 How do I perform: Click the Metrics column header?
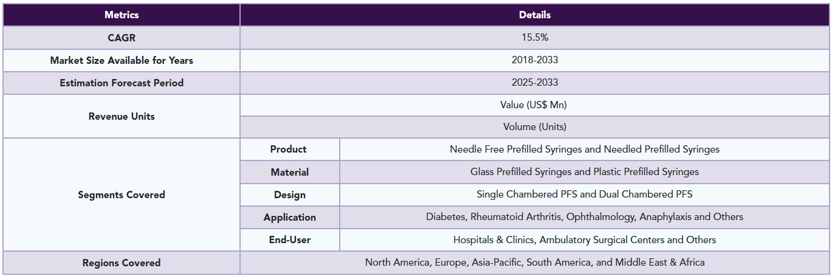[122, 15]
